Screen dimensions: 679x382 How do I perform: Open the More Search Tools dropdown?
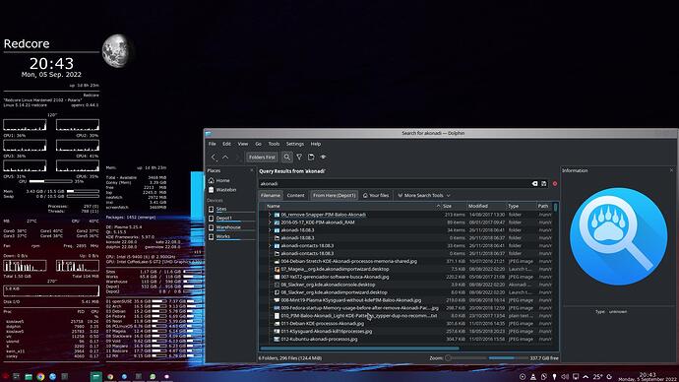424,195
